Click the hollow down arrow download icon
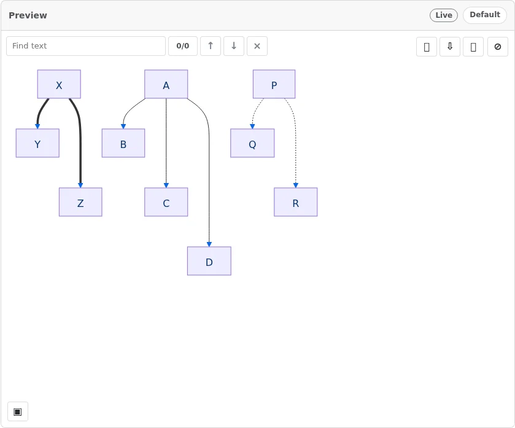The width and height of the screenshot is (515, 428). click(450, 47)
